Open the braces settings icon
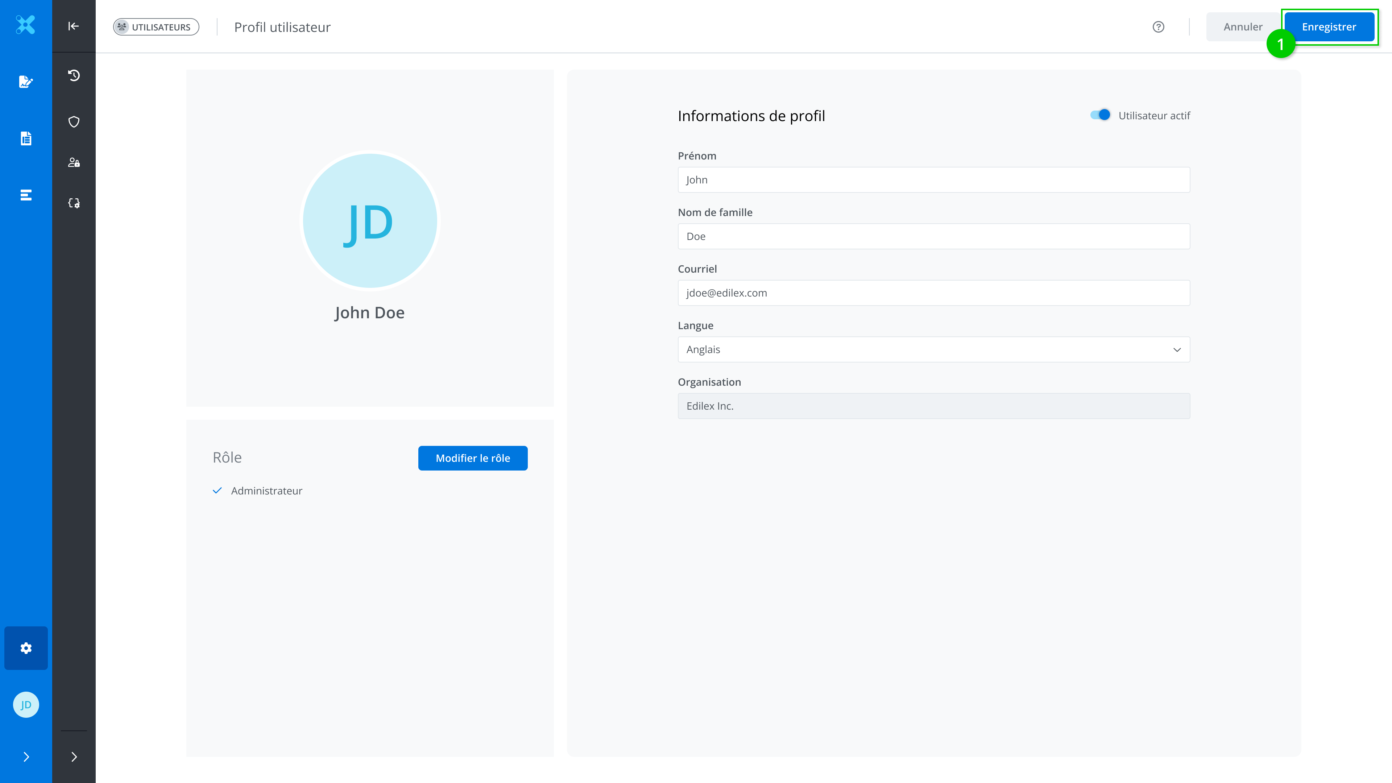1392x783 pixels. click(74, 203)
